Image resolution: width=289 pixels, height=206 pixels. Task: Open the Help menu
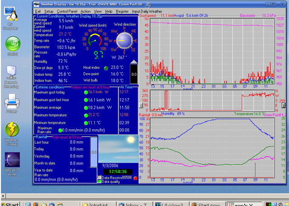(x=109, y=11)
